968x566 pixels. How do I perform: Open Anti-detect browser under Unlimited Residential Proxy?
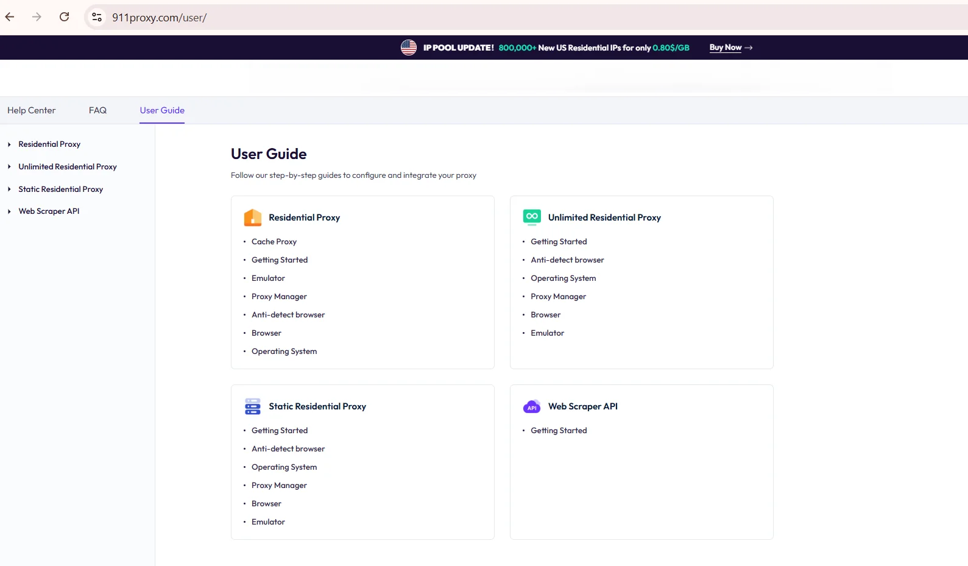(x=567, y=260)
